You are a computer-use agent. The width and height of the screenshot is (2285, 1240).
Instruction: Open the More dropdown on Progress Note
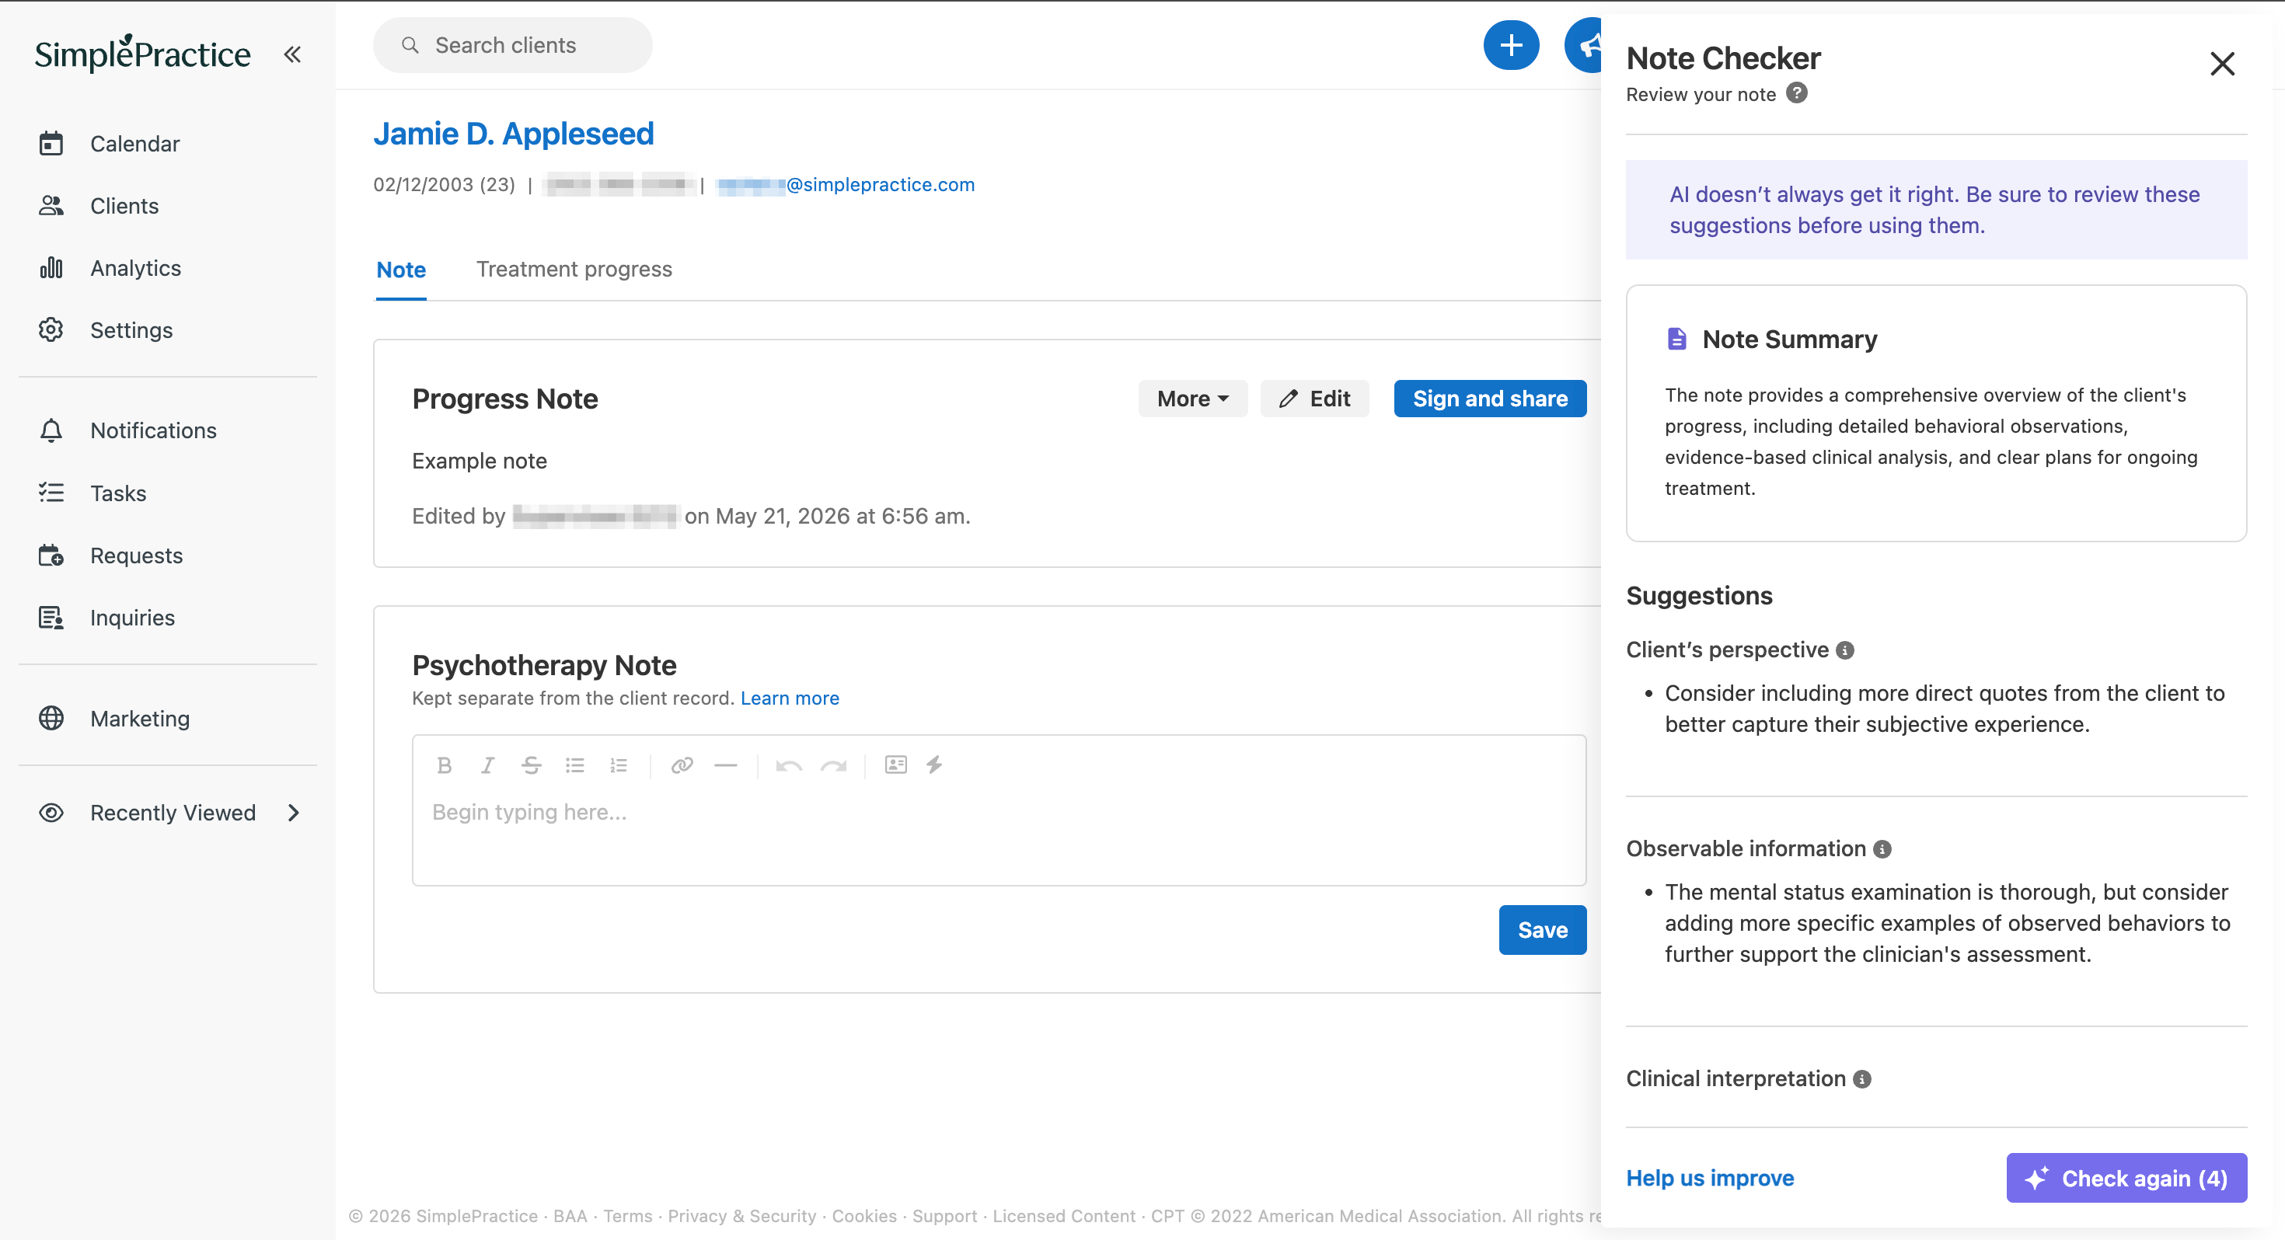tap(1192, 399)
